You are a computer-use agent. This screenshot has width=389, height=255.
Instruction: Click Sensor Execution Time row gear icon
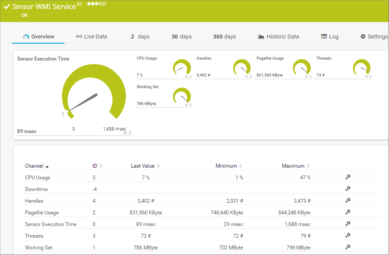coord(347,224)
